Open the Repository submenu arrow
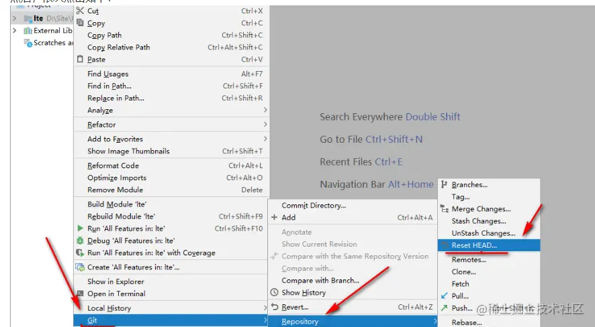 pos(435,322)
